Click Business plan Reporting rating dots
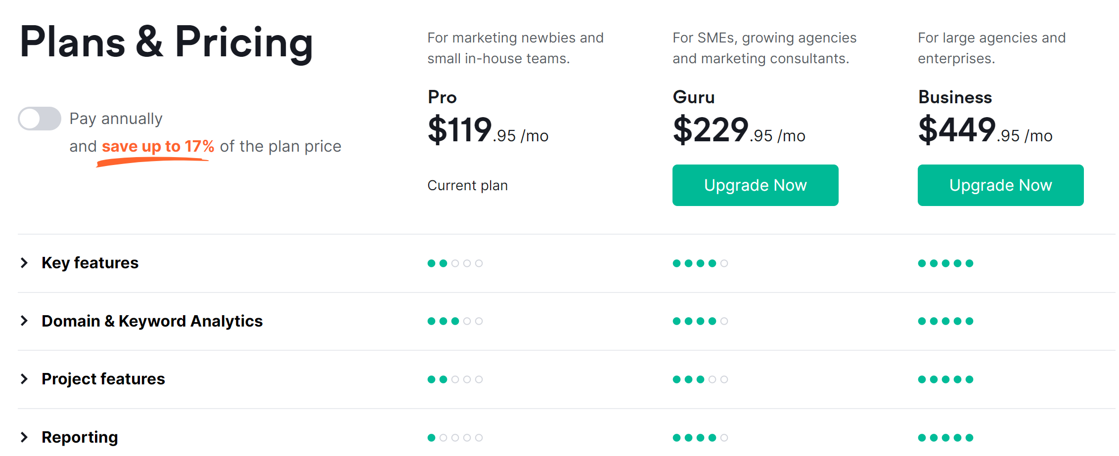Viewport: 1119px width, 456px height. coord(945,438)
